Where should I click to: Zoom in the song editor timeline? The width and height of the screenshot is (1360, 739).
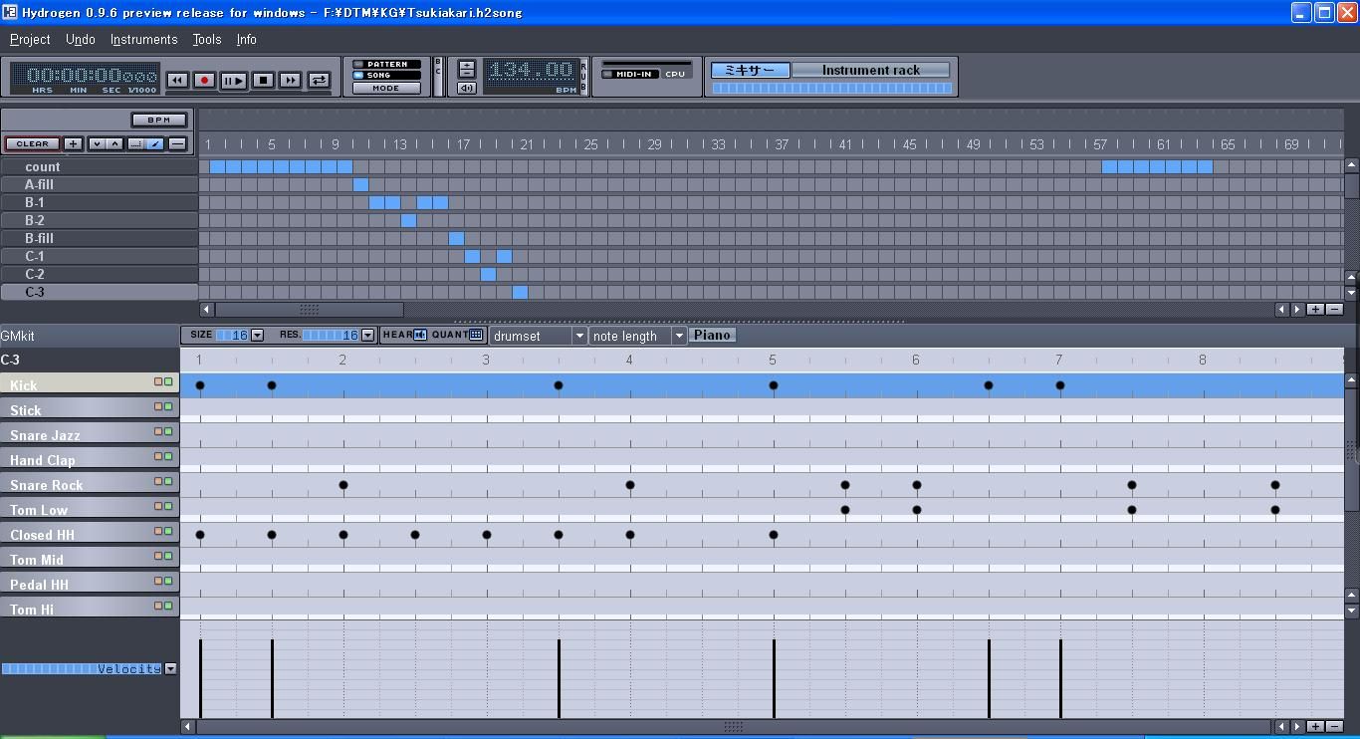[x=1315, y=310]
